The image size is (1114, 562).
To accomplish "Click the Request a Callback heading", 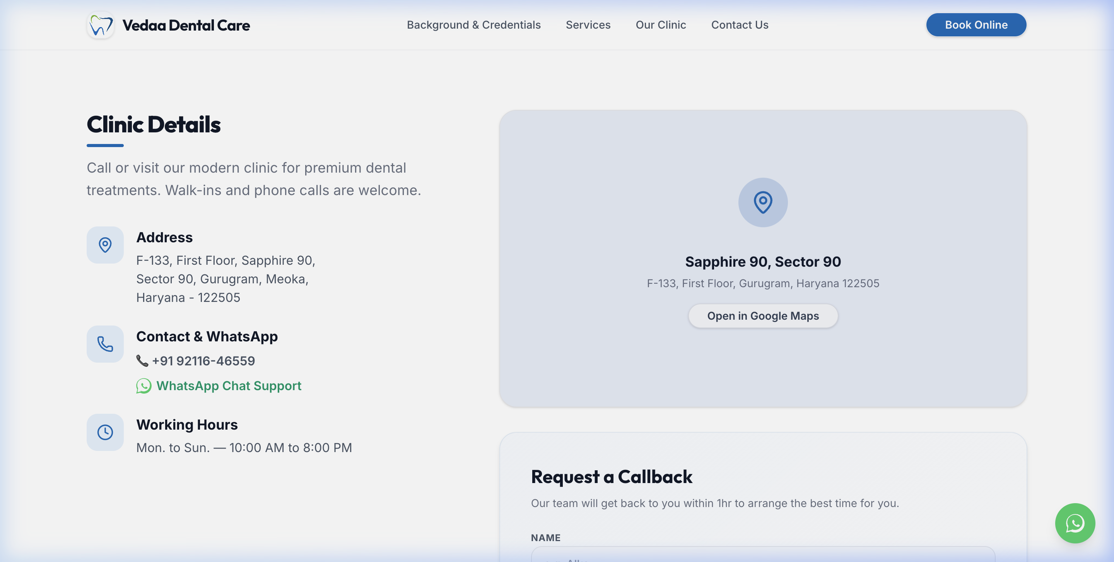I will click(x=612, y=477).
